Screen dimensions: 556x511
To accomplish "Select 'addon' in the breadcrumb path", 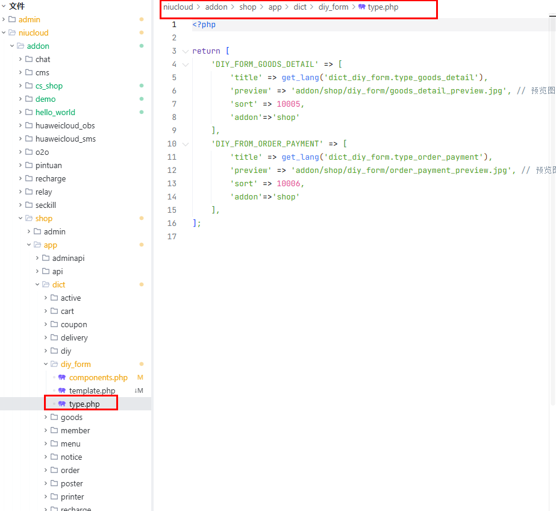I will [216, 7].
